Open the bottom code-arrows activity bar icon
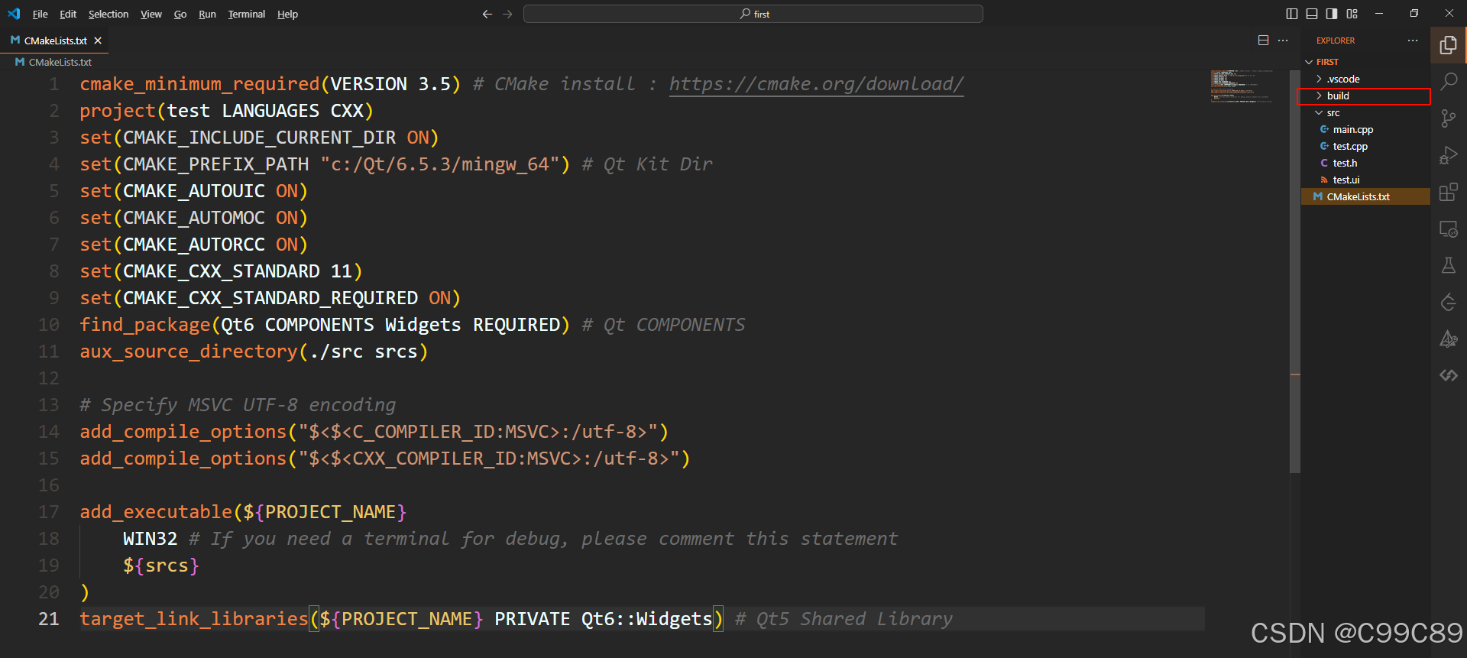This screenshot has width=1467, height=658. 1449,375
